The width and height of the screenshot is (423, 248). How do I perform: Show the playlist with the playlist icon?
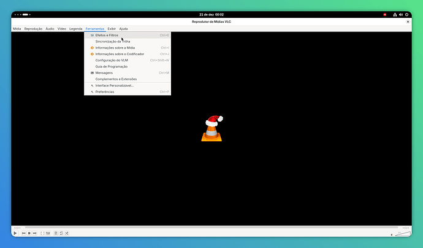pyautogui.click(x=55, y=233)
